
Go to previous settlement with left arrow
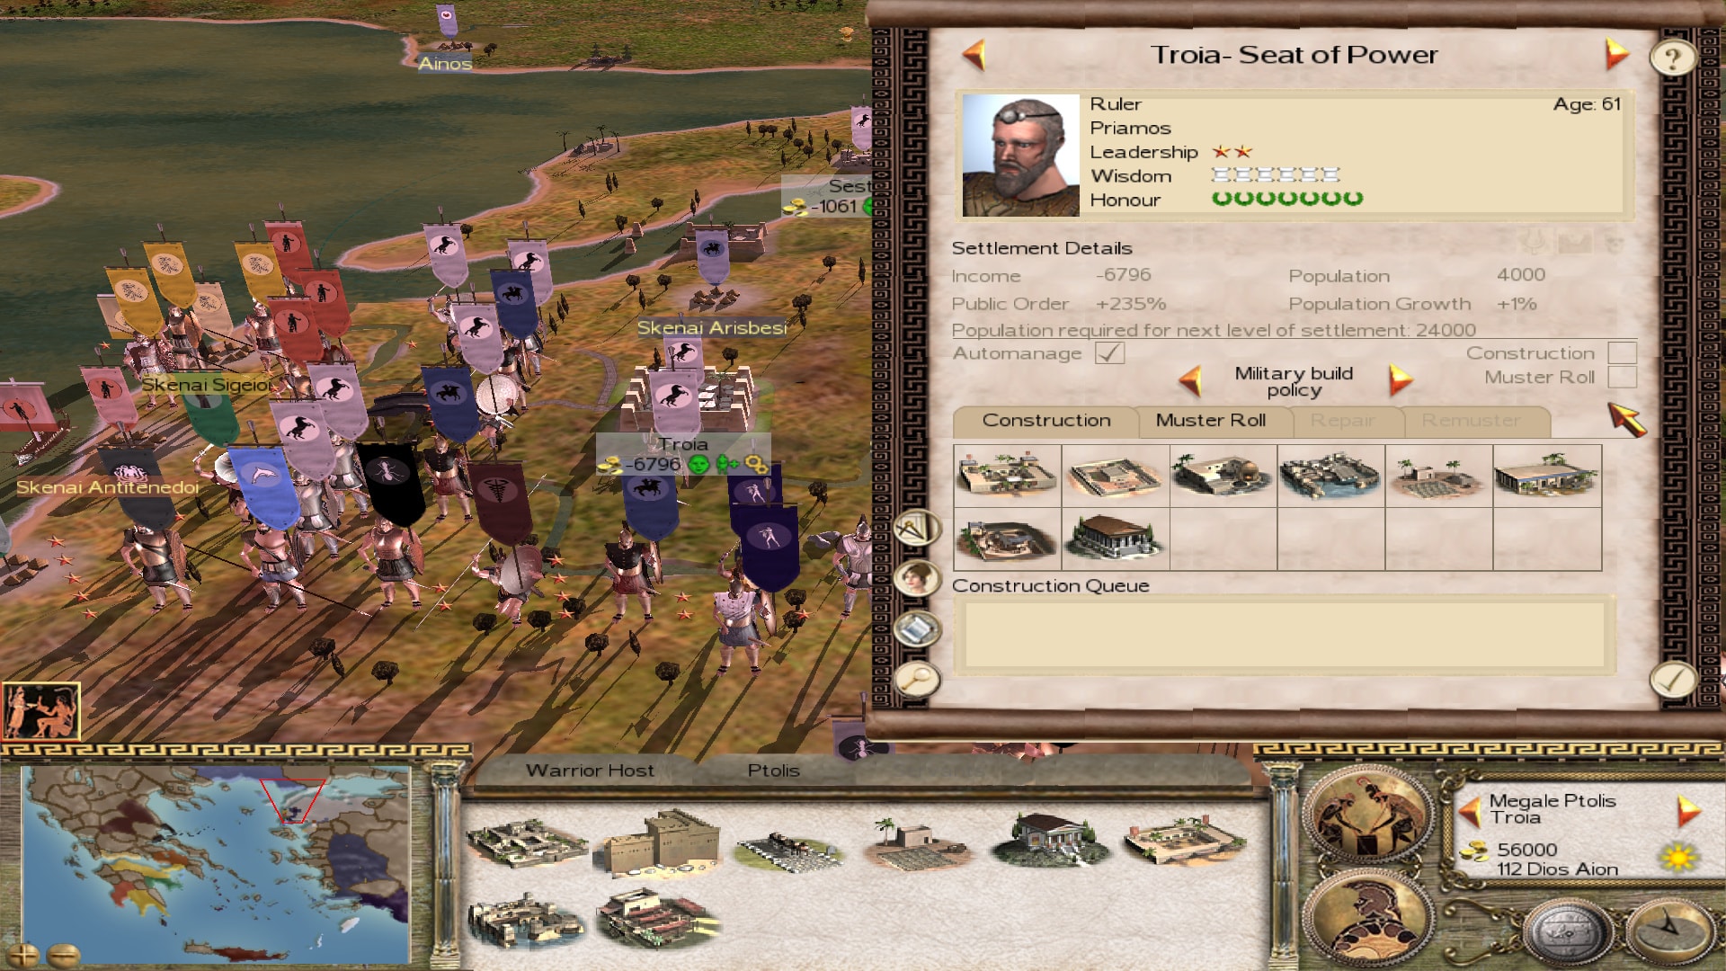(974, 54)
